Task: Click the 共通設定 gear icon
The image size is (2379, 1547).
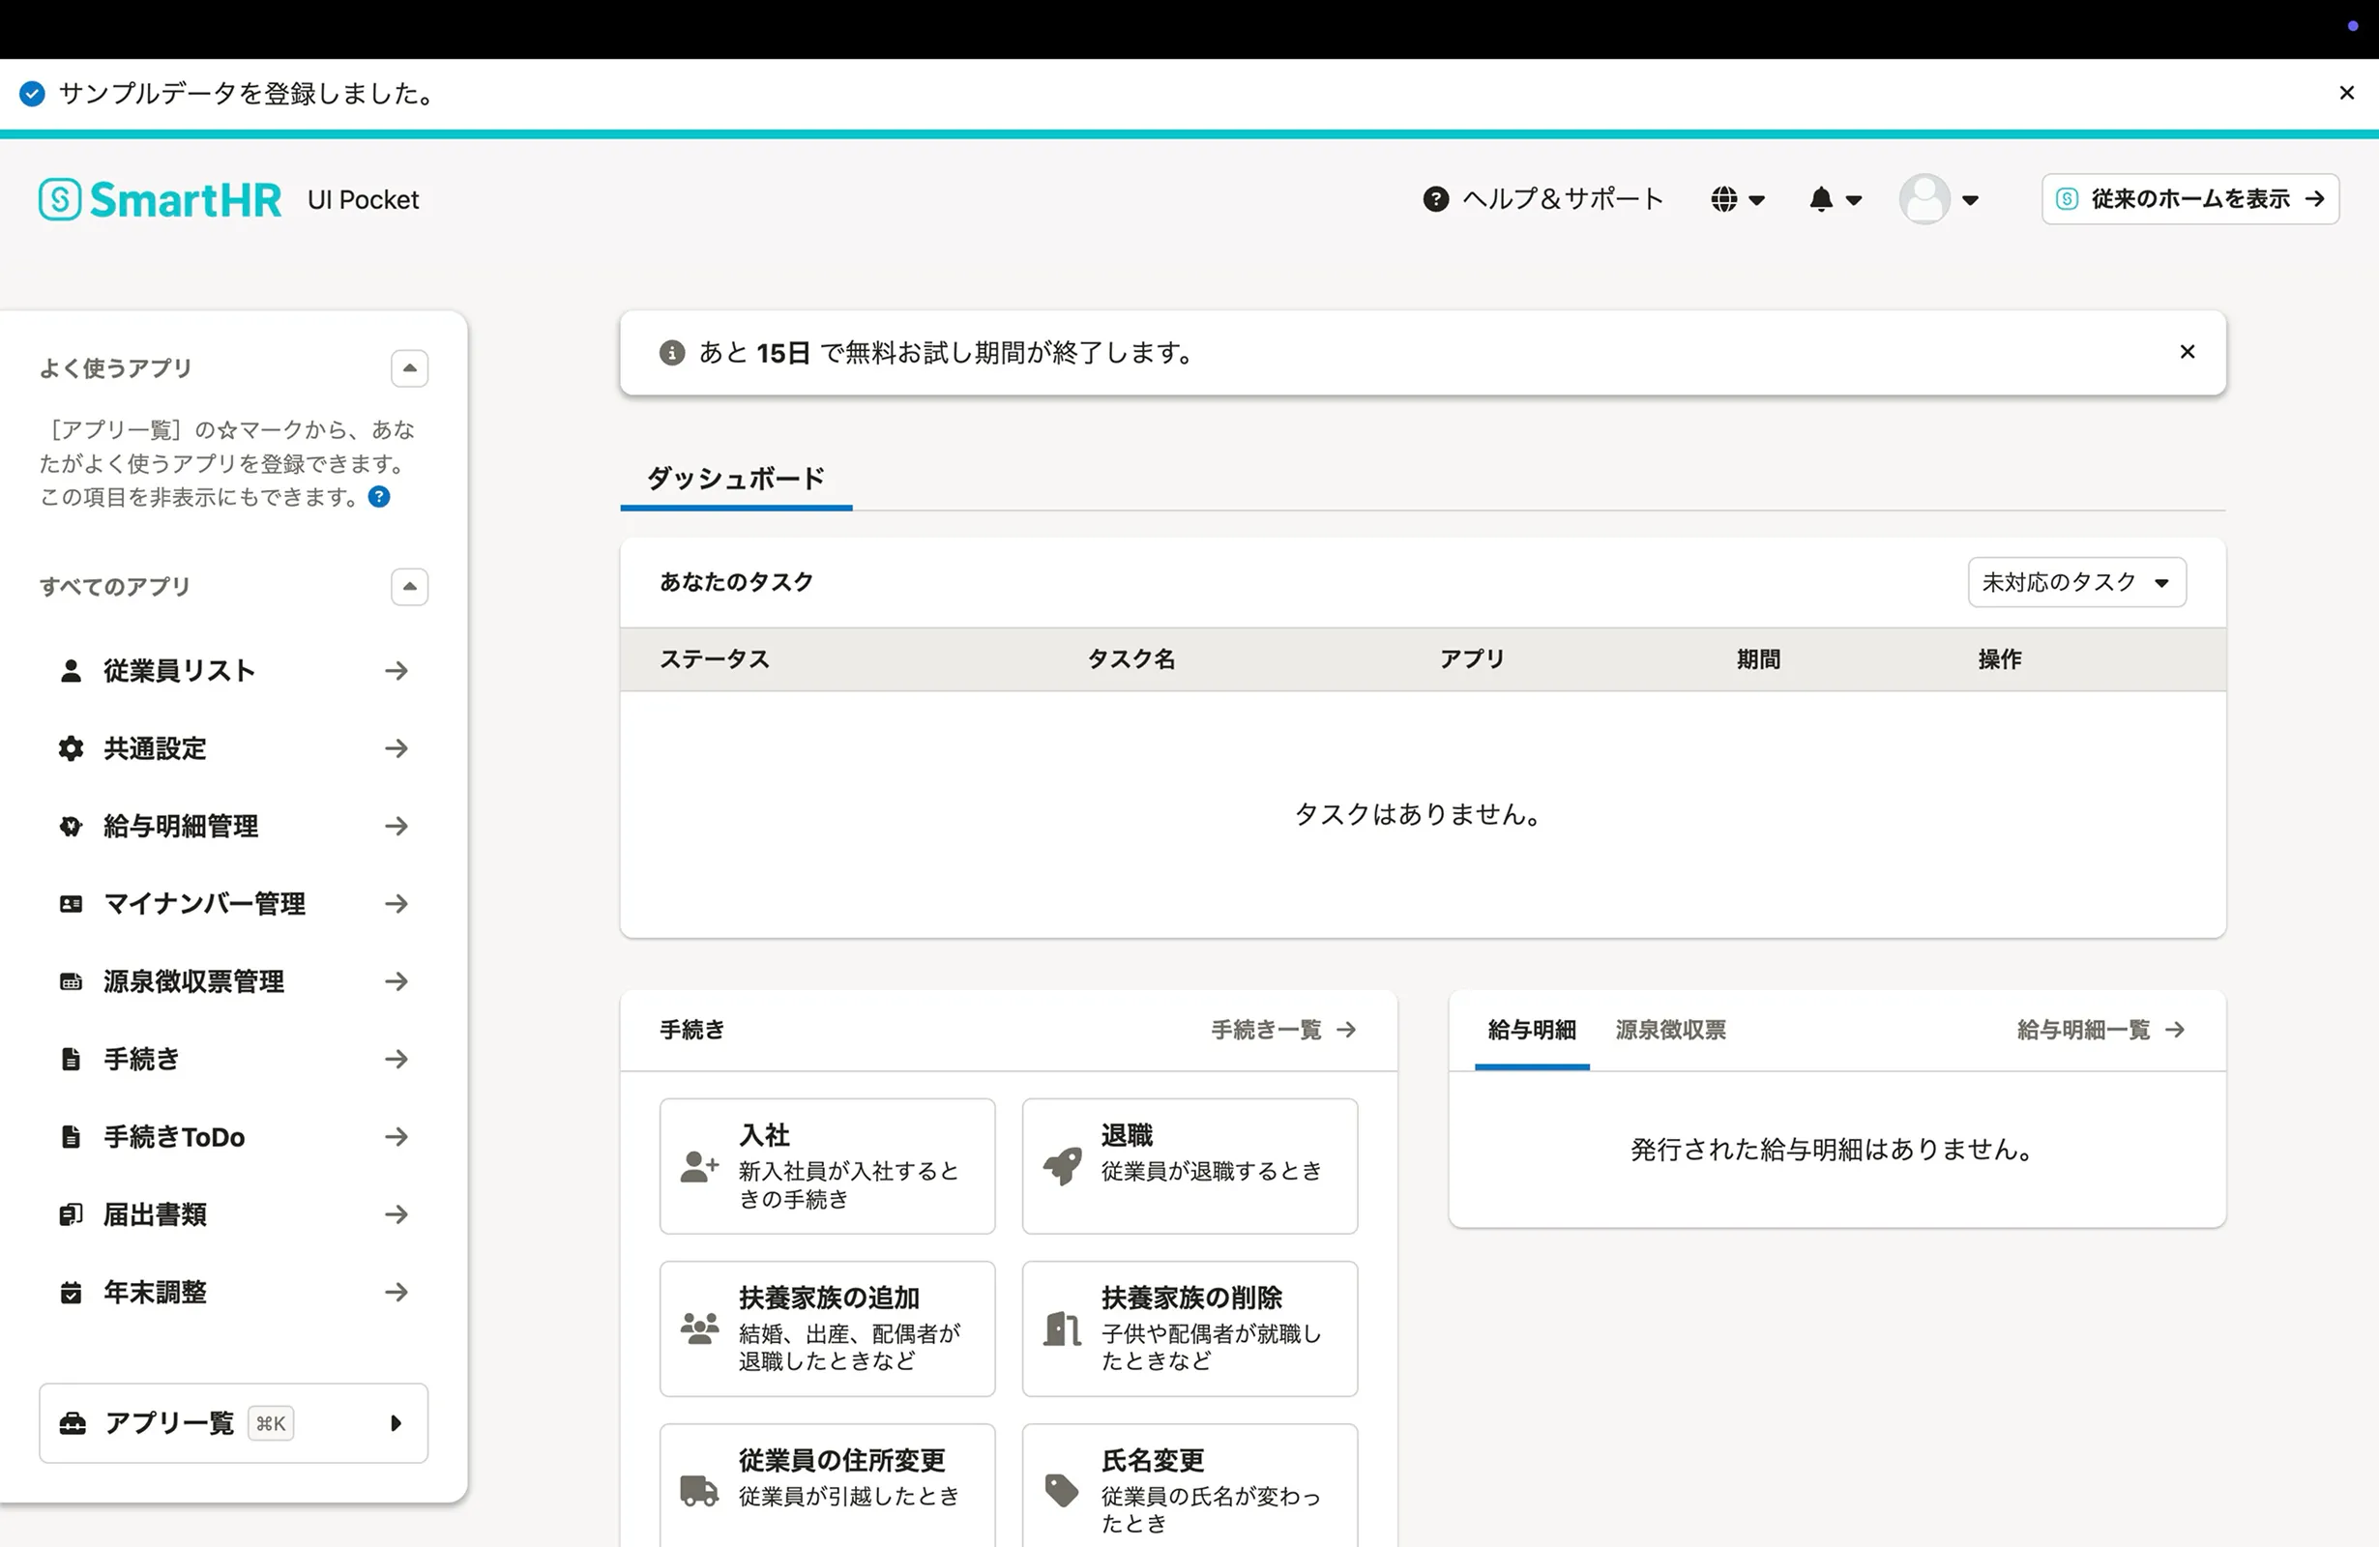Action: (70, 748)
